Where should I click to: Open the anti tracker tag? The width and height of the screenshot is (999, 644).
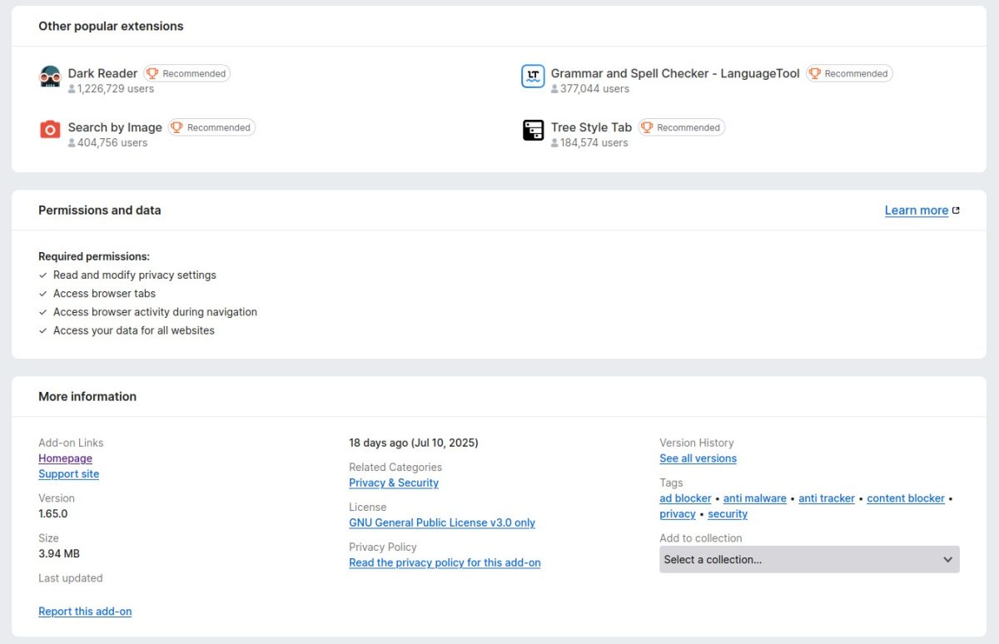[x=826, y=498]
